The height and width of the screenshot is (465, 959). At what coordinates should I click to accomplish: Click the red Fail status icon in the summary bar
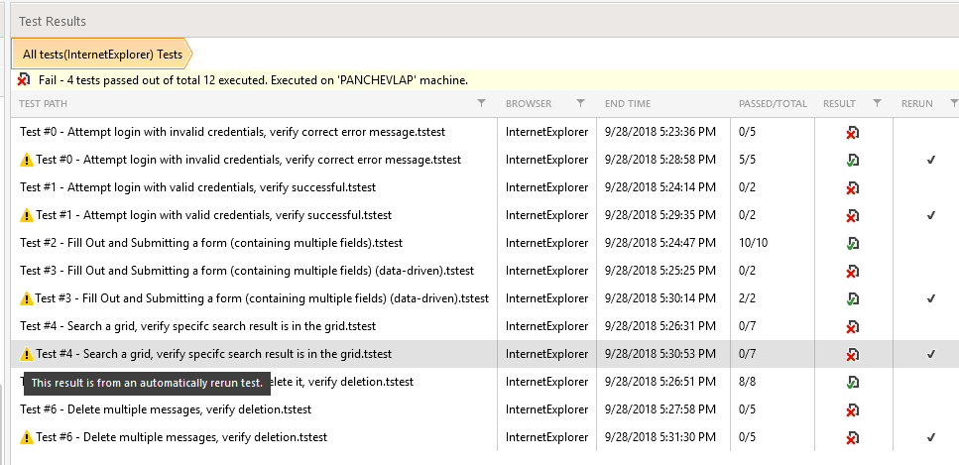(24, 79)
